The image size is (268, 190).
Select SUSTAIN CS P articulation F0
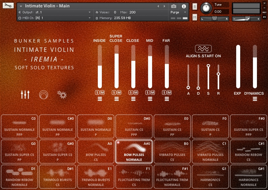[210, 126]
